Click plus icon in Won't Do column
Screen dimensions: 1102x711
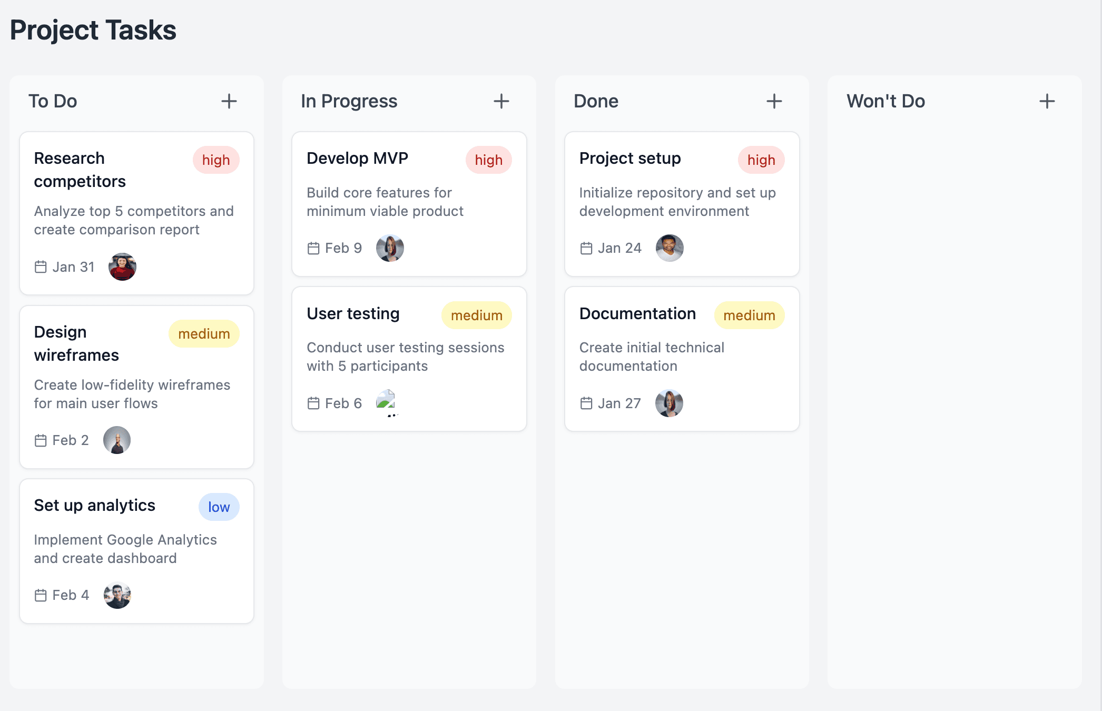click(x=1047, y=101)
